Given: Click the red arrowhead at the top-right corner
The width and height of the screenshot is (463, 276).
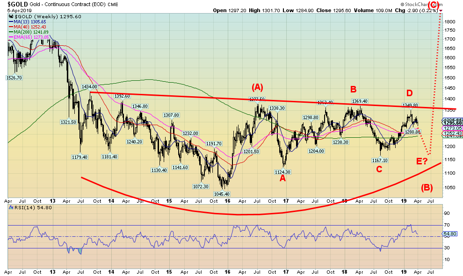Looking at the screenshot, I should [440, 10].
